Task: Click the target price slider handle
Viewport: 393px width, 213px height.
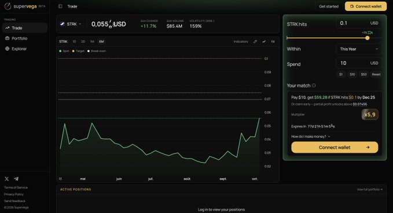Action: click(367, 38)
